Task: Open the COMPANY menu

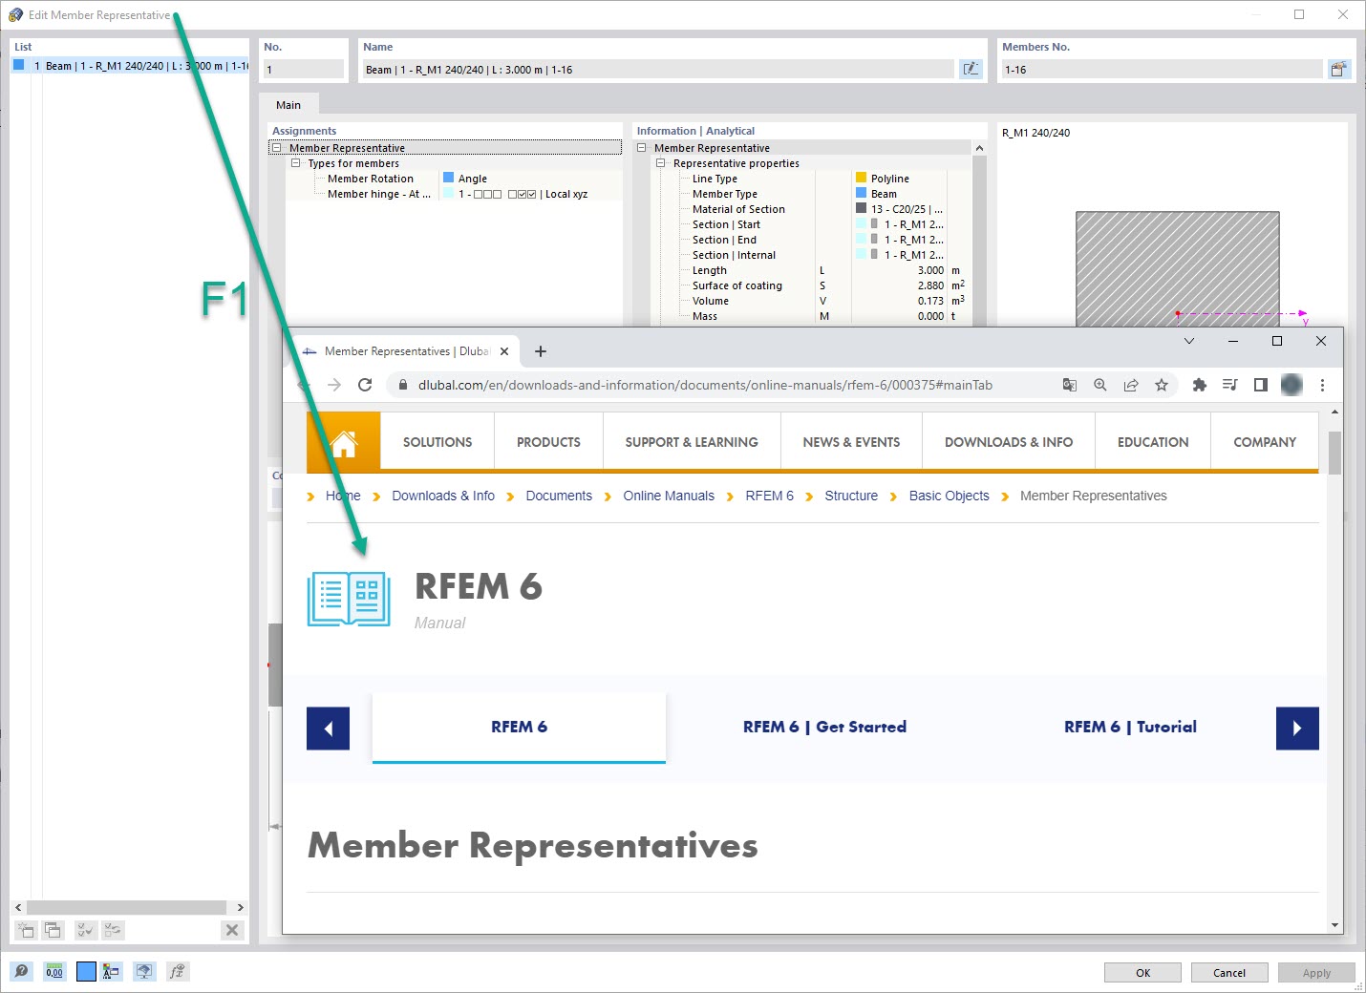Action: [x=1265, y=442]
